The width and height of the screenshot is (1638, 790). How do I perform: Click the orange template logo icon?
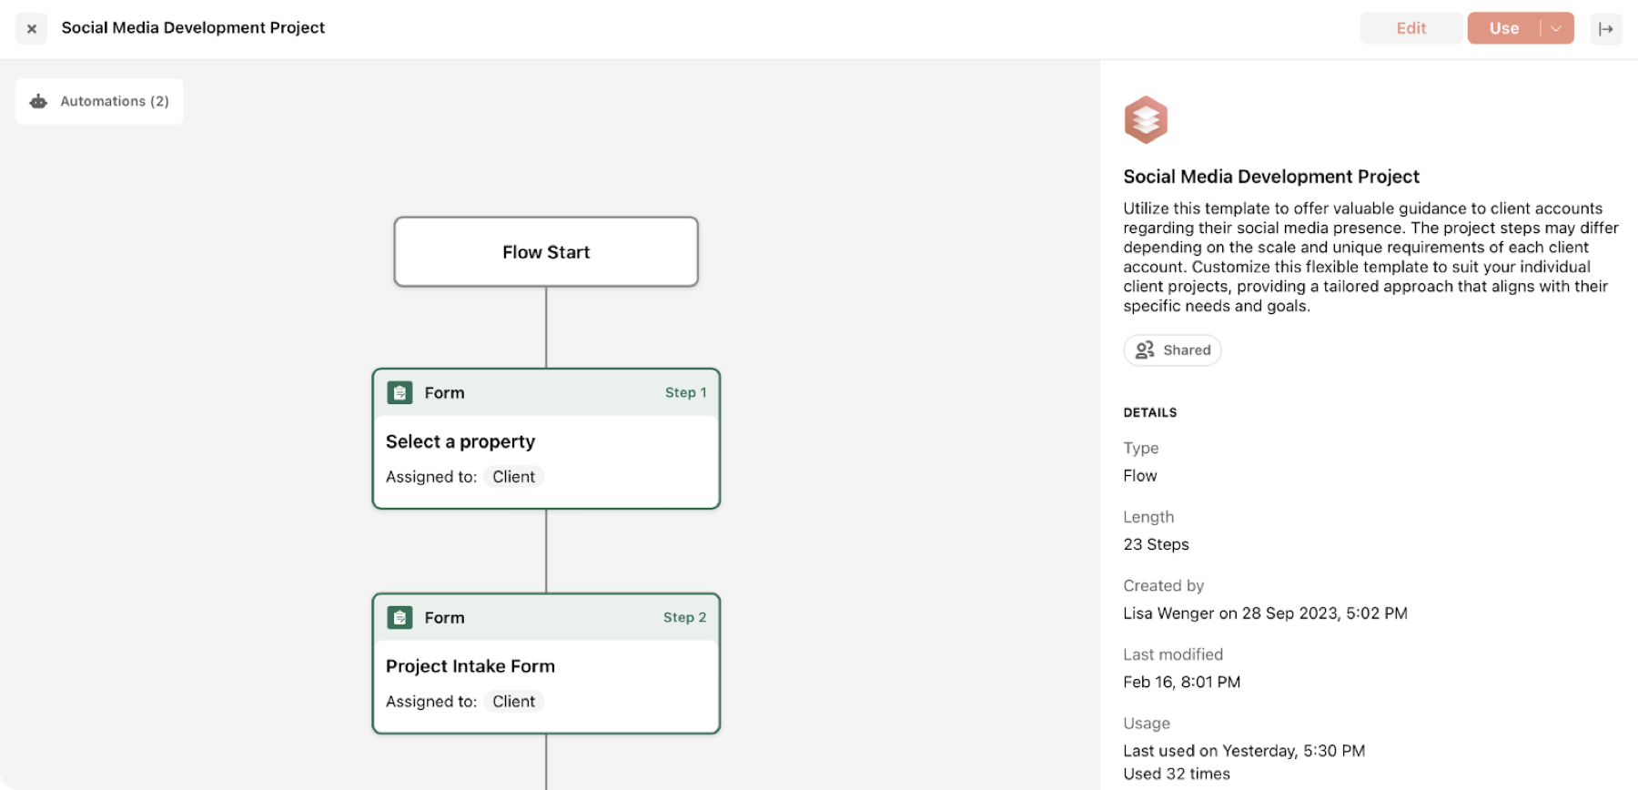(1146, 119)
